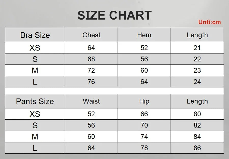Viewport: 229px width, 159px height.
Task: Click the red Unti:cm label
Action: pyautogui.click(x=209, y=22)
